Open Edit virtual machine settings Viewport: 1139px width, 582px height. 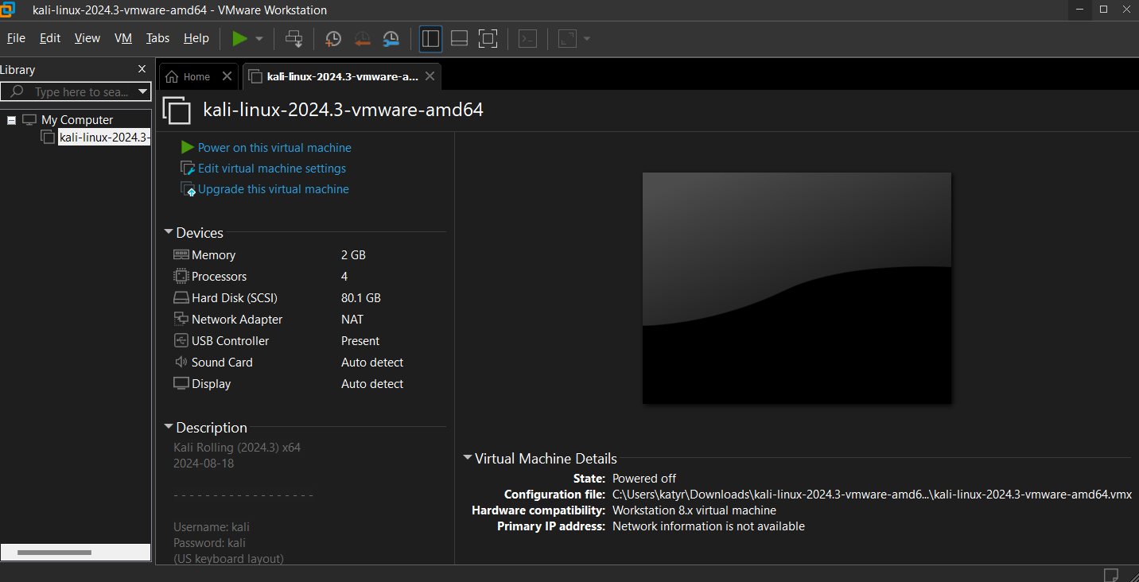[270, 168]
